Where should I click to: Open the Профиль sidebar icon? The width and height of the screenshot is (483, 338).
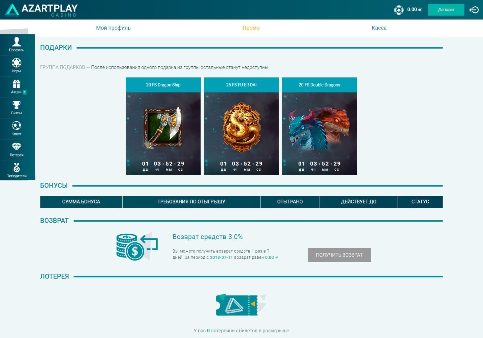[17, 44]
